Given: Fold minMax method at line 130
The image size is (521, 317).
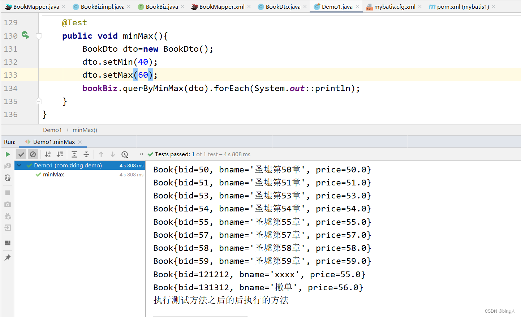Looking at the screenshot, I should (x=39, y=36).
